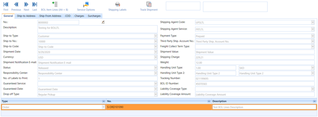Navigate to Previous record
The image size is (318, 117).
click(x=16, y=4)
